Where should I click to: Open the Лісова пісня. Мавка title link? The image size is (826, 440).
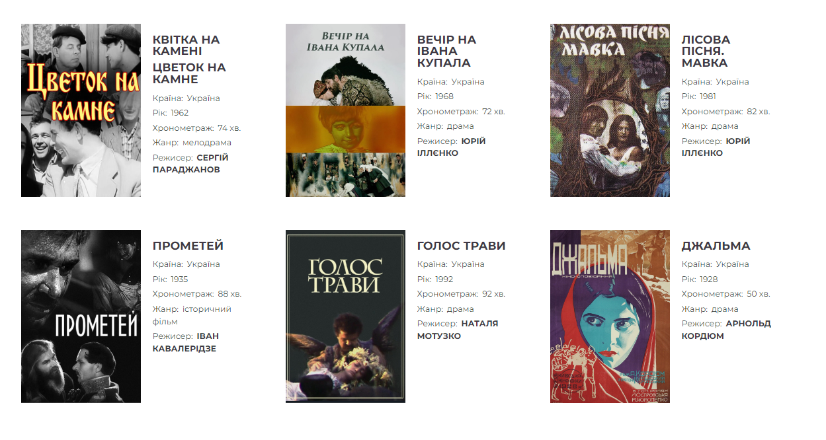[x=706, y=51]
